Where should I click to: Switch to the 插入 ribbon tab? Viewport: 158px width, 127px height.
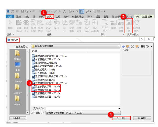[x=49, y=17]
